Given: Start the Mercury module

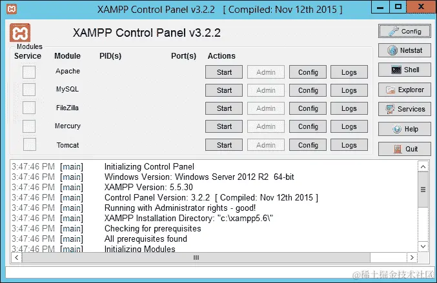Looking at the screenshot, I should point(224,126).
